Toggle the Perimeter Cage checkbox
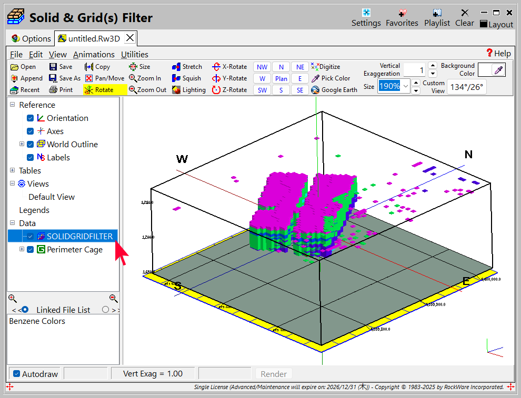This screenshot has width=521, height=398. tap(31, 249)
